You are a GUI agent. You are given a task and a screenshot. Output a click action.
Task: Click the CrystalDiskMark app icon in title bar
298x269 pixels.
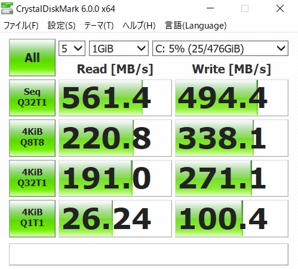[x=7, y=8]
